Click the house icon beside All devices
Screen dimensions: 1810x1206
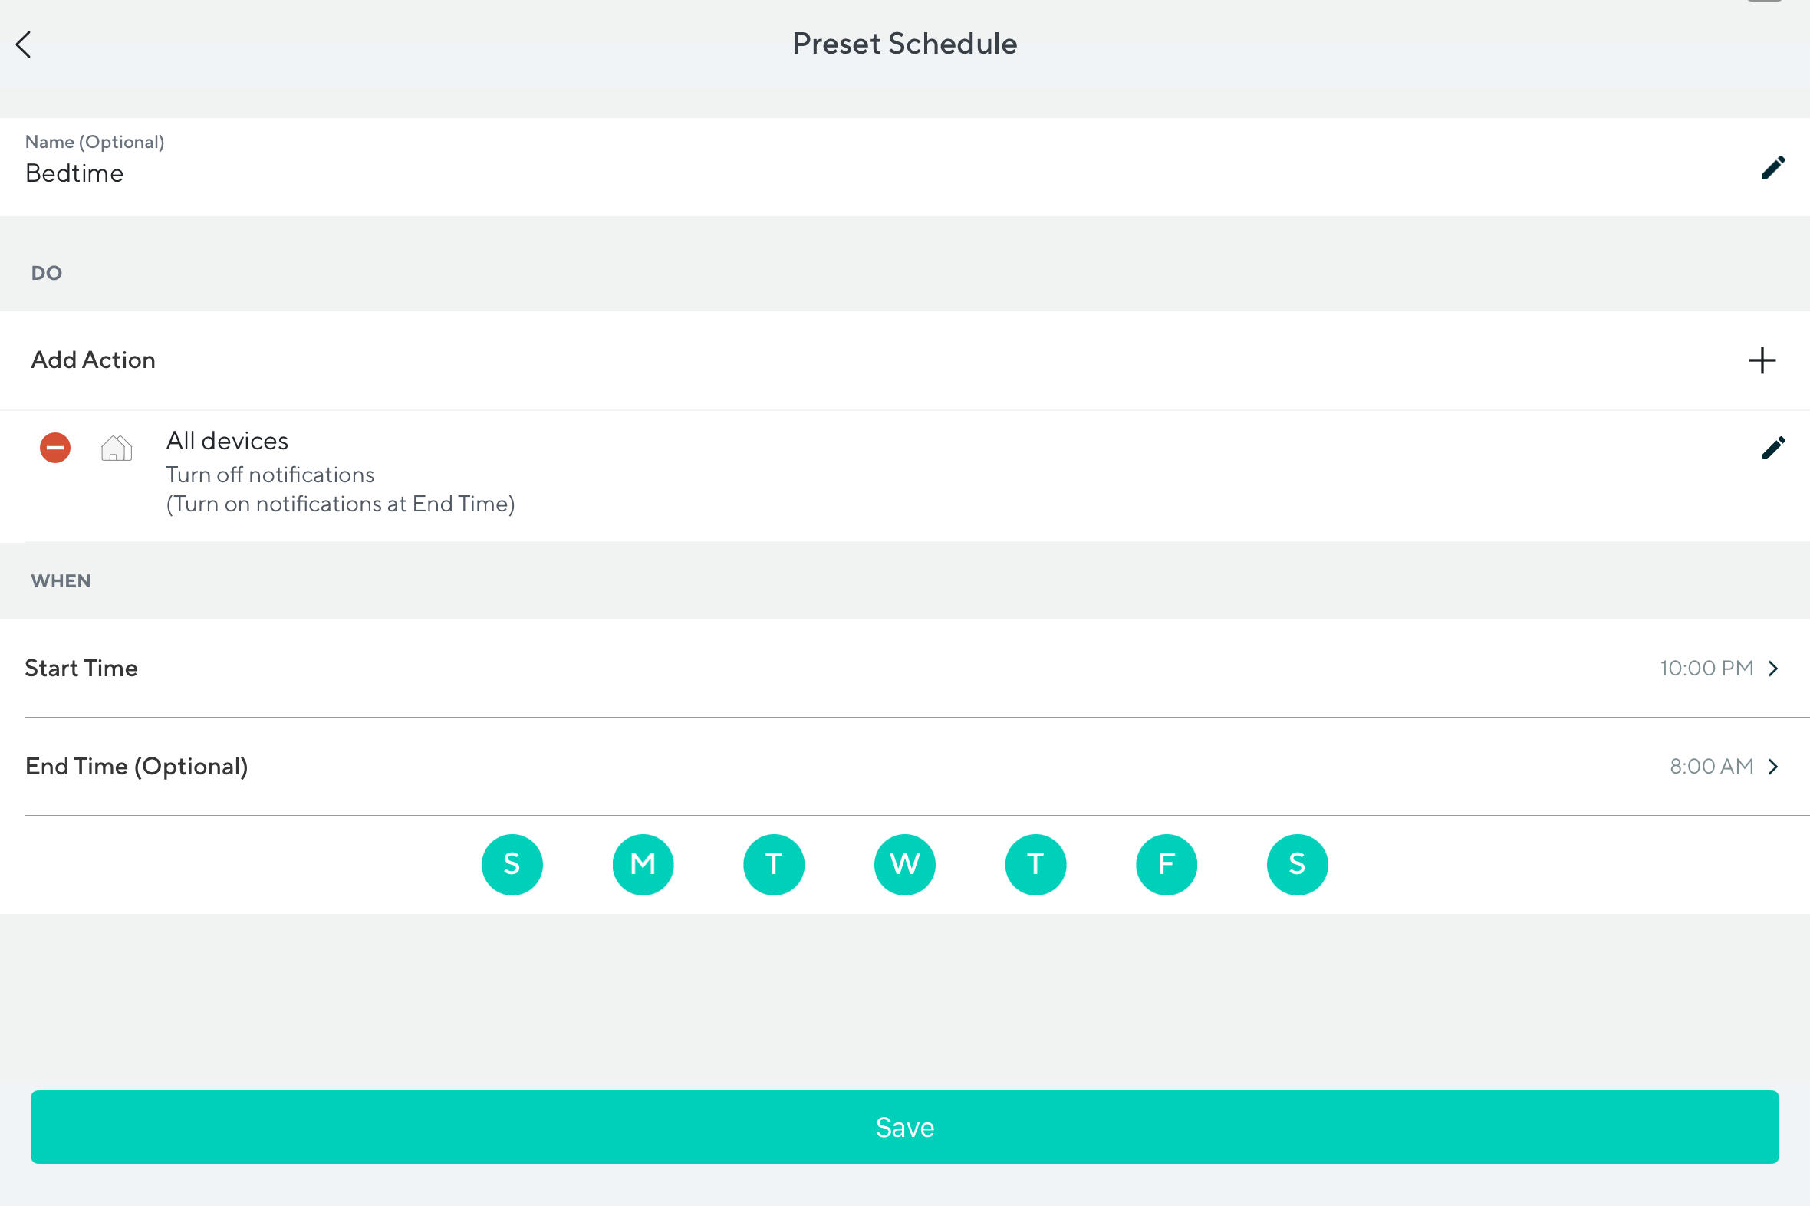click(x=116, y=448)
